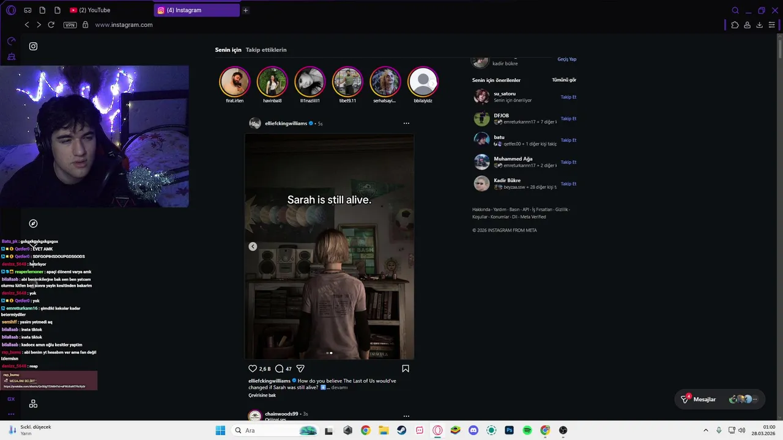Image resolution: width=783 pixels, height=440 pixels.
Task: Open Instagram Explore compass icon
Action: [33, 224]
